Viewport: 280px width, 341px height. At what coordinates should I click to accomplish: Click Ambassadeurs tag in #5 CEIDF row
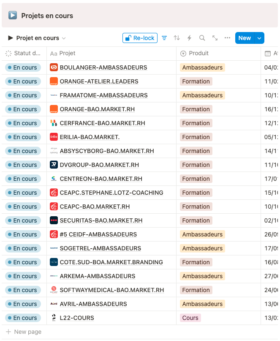[x=202, y=234]
